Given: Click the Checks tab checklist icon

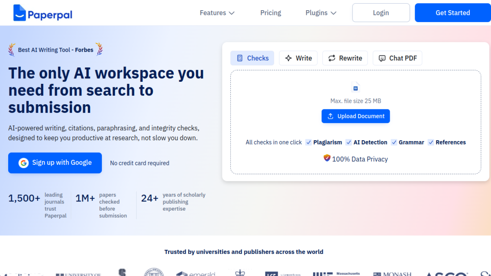Looking at the screenshot, I should [x=240, y=58].
